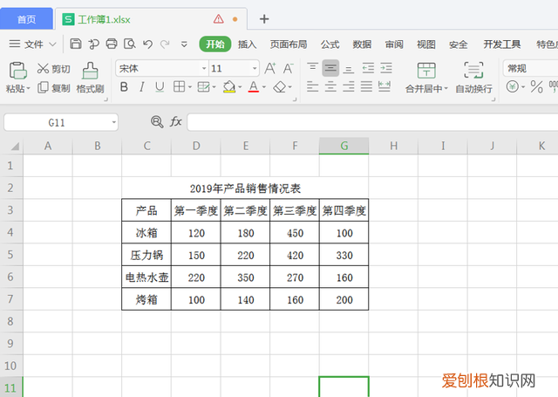The image size is (558, 397).
Task: Open the 插入 ribbon tab
Action: [247, 44]
